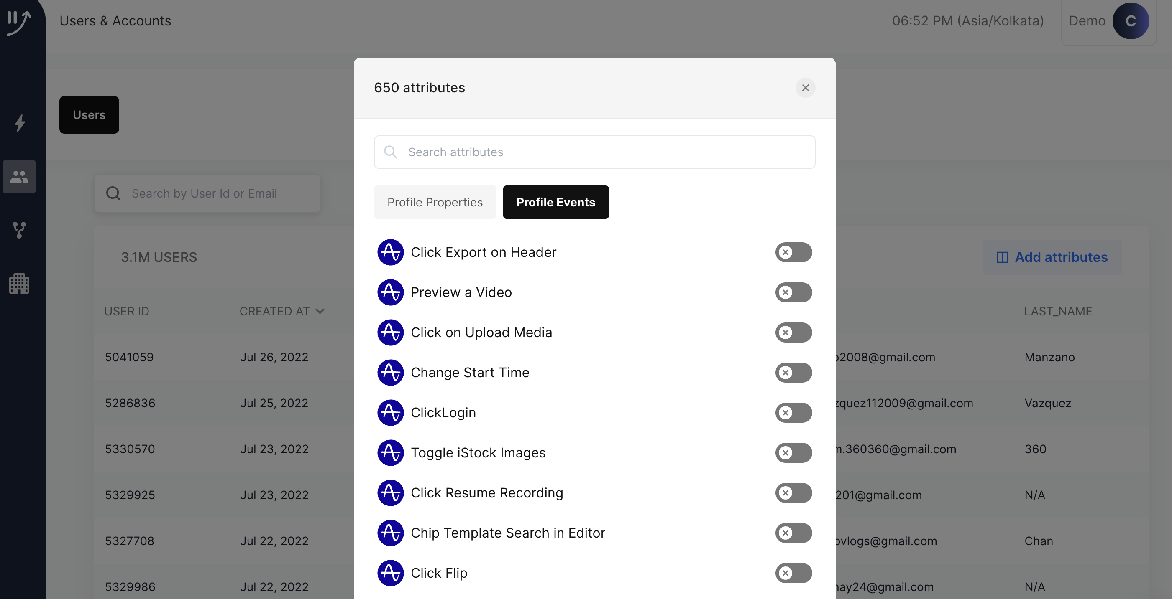Switch to the Profile Properties tab
Viewport: 1172px width, 599px height.
(435, 202)
